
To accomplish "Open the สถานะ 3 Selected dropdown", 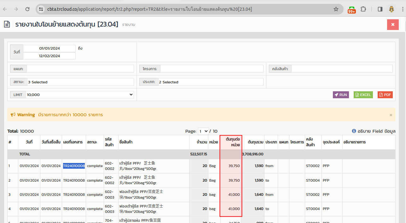I will click(x=80, y=82).
